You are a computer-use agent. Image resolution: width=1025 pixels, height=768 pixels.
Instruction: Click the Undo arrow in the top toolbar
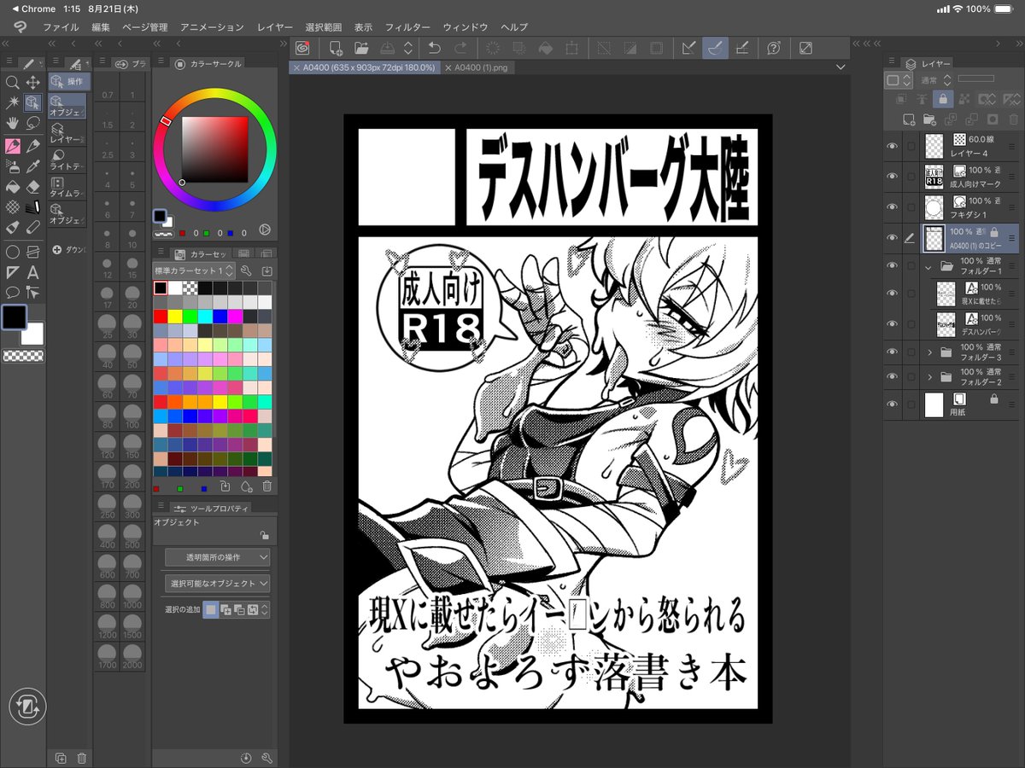(436, 49)
